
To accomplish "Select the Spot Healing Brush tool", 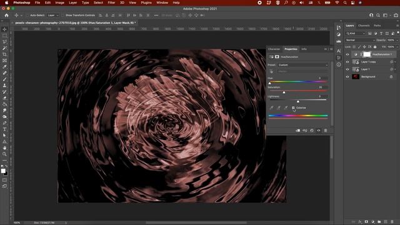I will pyautogui.click(x=4, y=73).
